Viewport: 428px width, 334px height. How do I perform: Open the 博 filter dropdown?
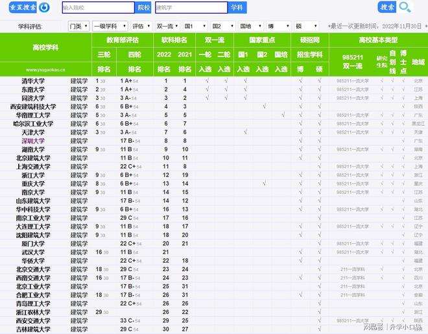point(278,26)
